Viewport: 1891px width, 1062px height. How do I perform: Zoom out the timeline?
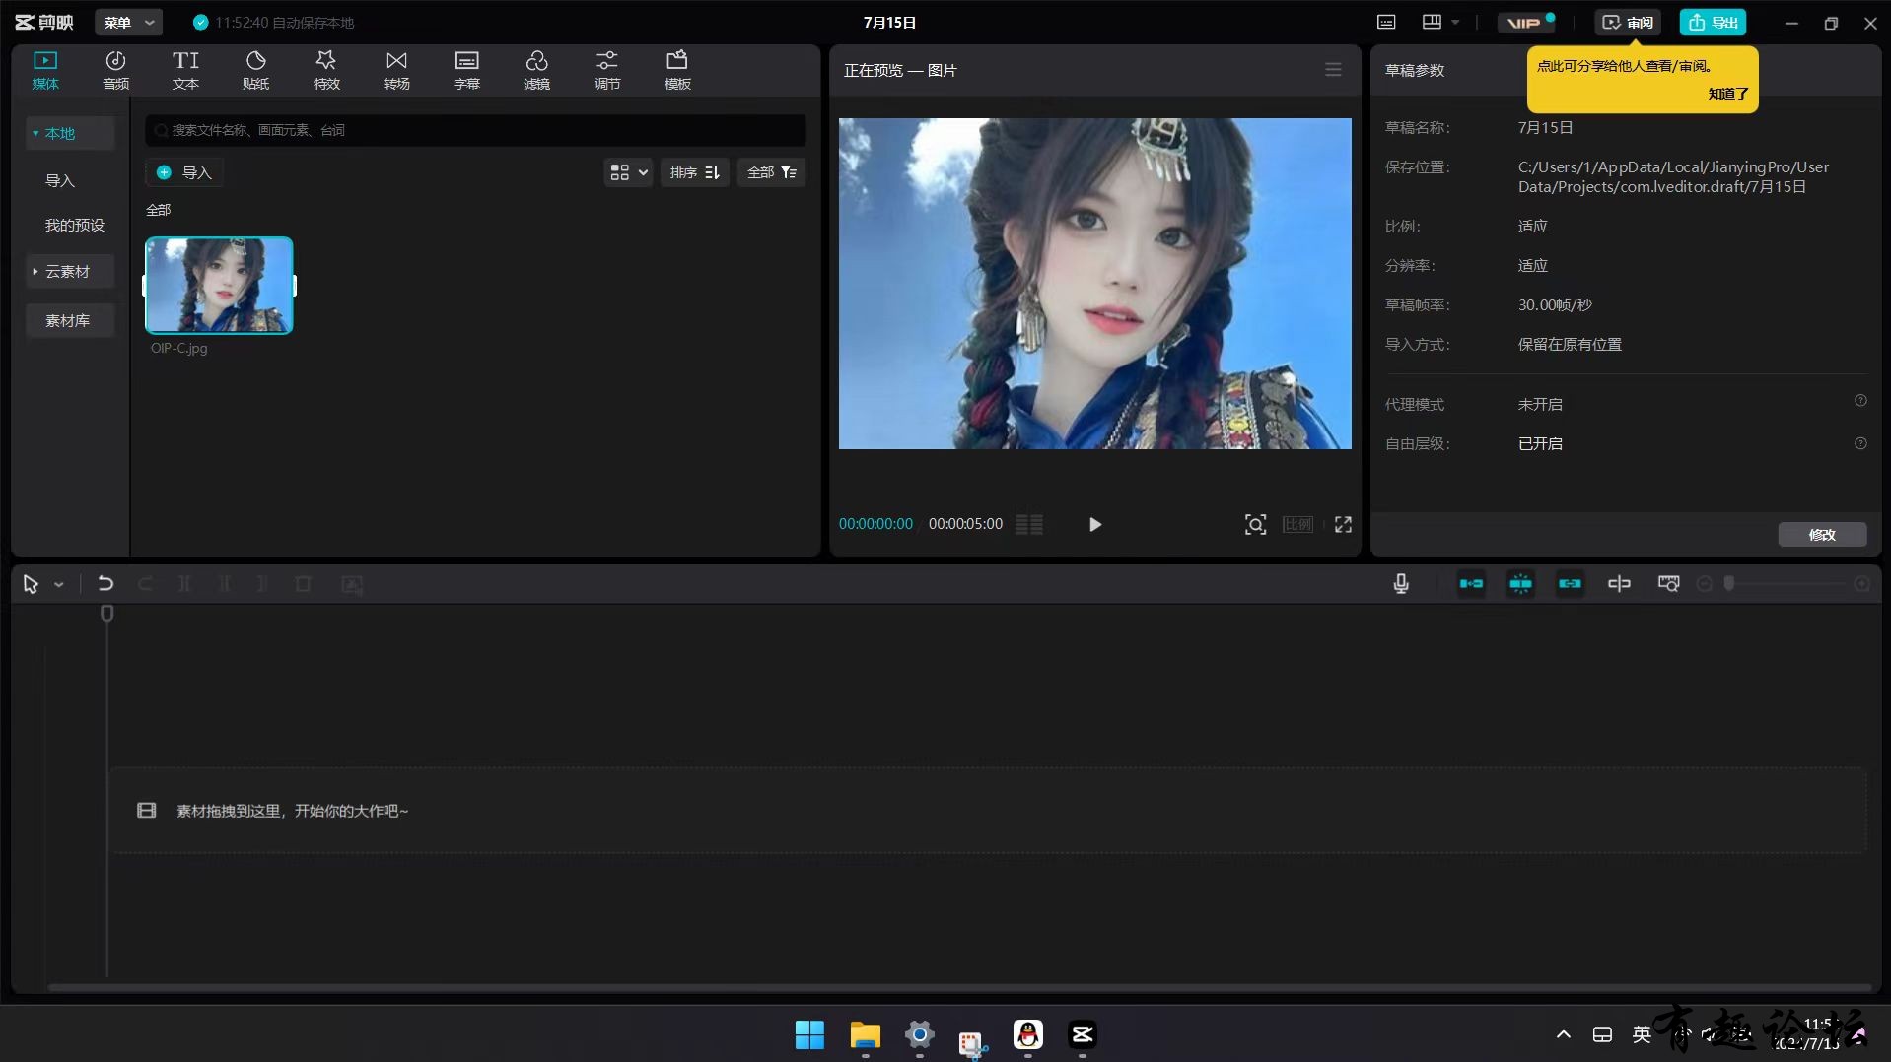(x=1704, y=584)
